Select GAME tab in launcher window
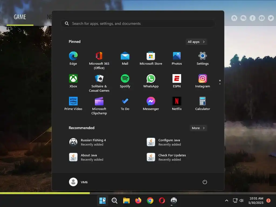Screen dimensions: 276x207 (x=20, y=17)
